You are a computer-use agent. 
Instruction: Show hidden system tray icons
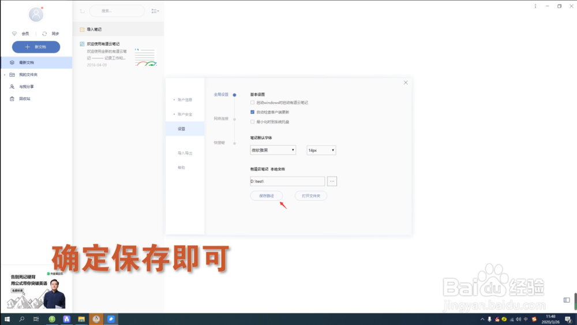[x=482, y=319]
